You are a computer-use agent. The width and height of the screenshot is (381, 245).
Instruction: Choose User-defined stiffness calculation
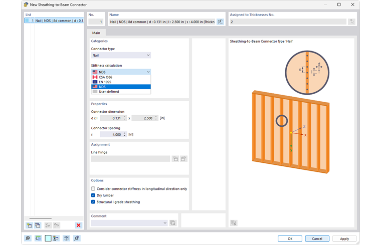(x=121, y=92)
